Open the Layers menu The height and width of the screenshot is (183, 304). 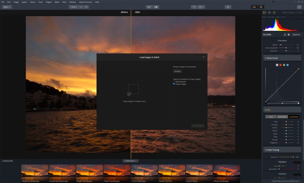click(x=24, y=2)
